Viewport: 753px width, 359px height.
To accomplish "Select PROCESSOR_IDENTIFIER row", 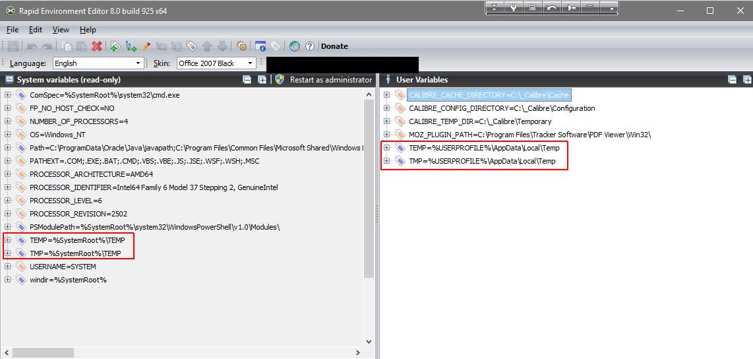I will pos(154,187).
